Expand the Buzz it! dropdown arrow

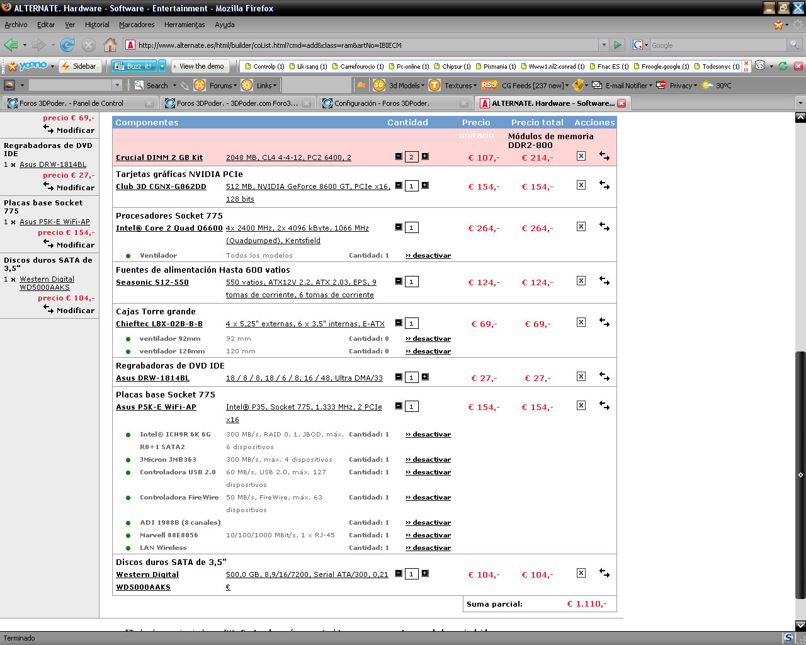click(x=162, y=66)
